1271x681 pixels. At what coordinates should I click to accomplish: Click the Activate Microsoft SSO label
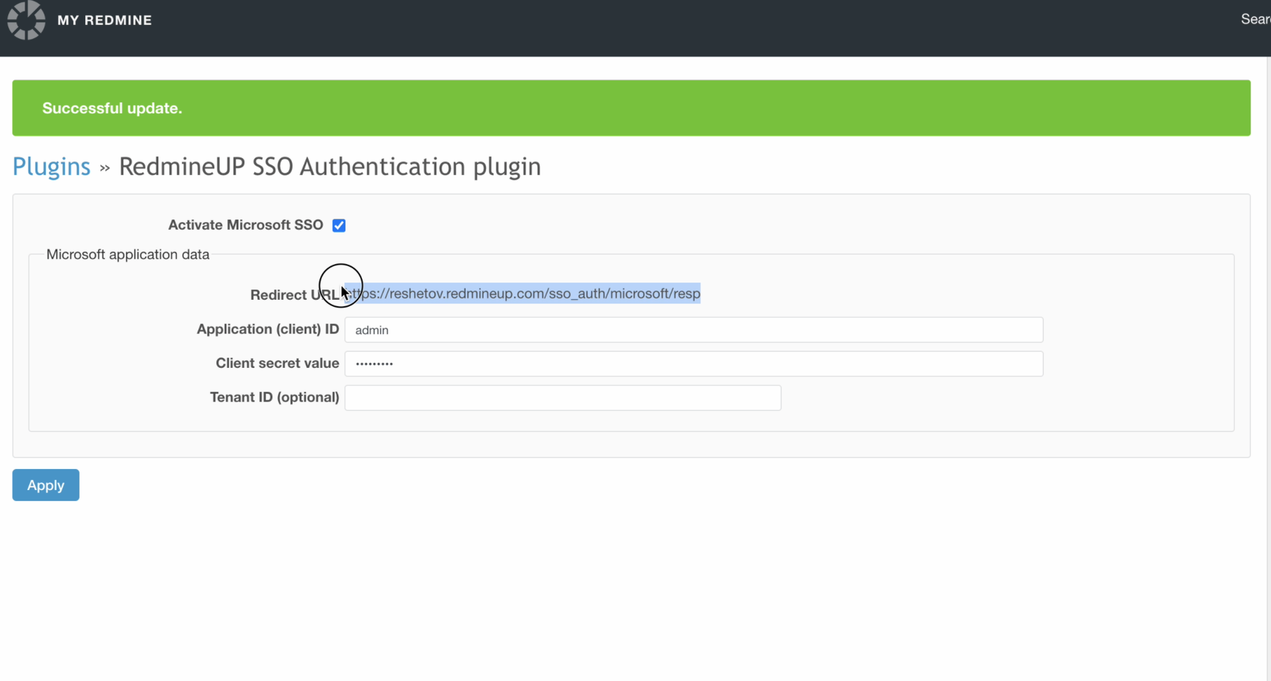(x=246, y=225)
